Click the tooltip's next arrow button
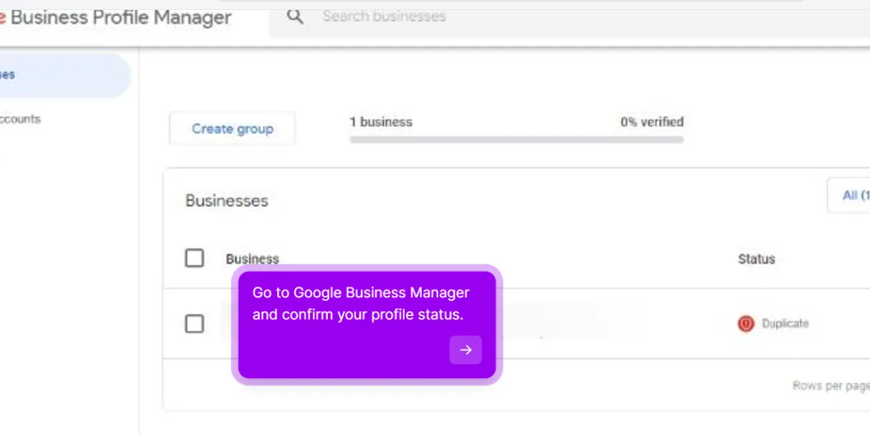Screen dimensions: 870x434 coord(465,350)
